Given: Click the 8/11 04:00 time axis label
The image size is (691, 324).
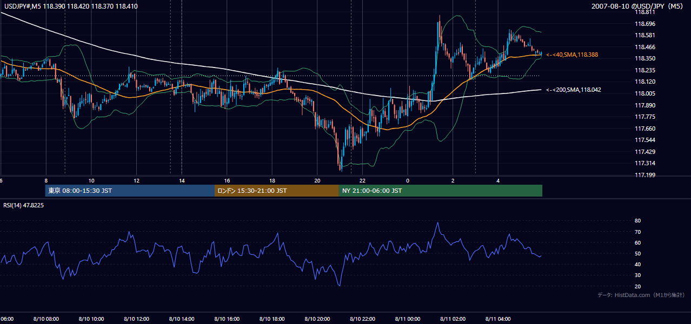Looking at the screenshot, I should [498, 319].
